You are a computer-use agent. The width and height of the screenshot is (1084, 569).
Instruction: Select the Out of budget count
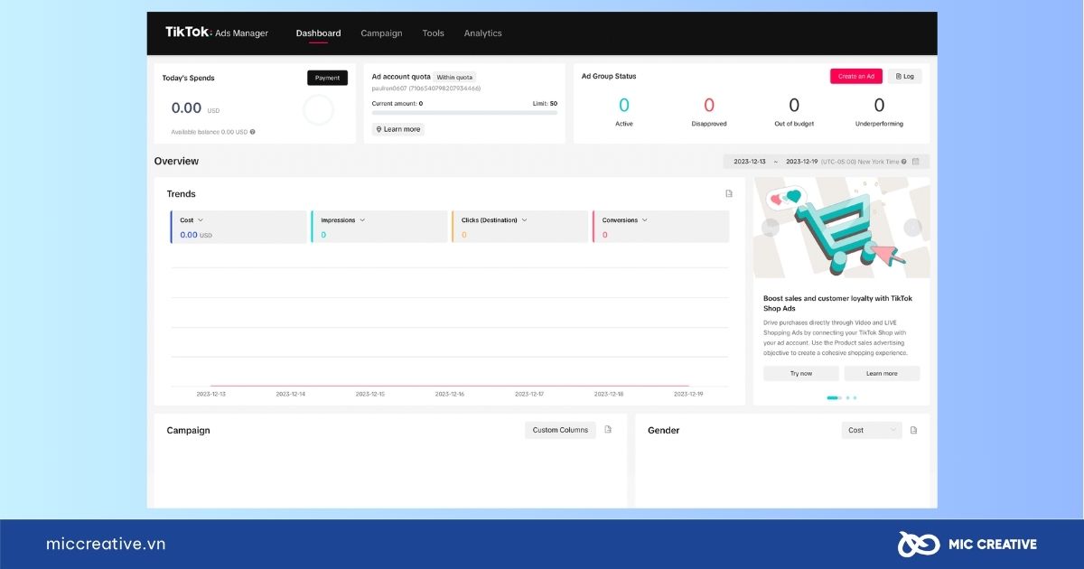click(794, 106)
